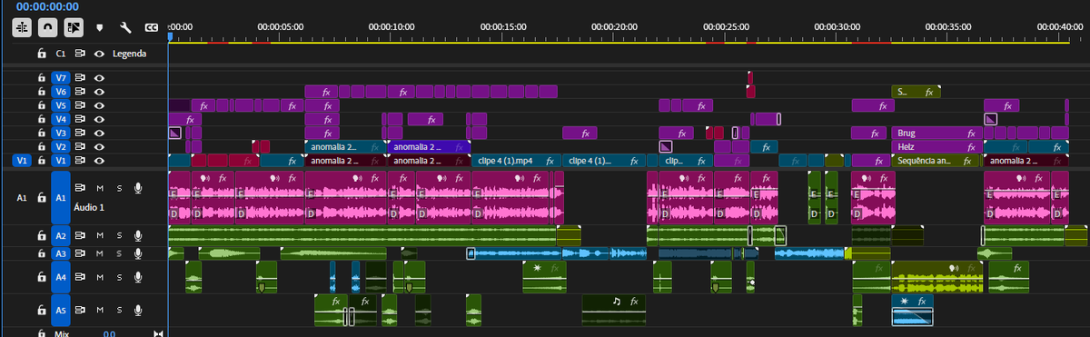Click the A3 voice-over record microphone
The height and width of the screenshot is (337, 1090).
pos(138,253)
